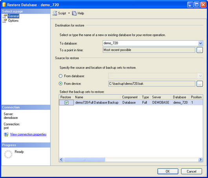The width and height of the screenshot is (208, 178).
Task: Open point in time ellipsis button
Action: [200, 50]
